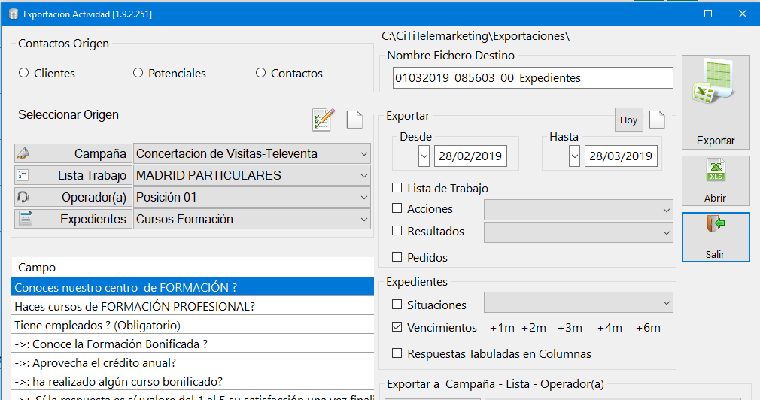This screenshot has height=400, width=760.
Task: Check the Acciones checkbox
Action: point(397,208)
